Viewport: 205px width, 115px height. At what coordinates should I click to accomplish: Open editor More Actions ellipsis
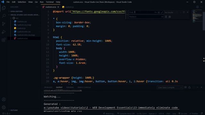tap(201, 7)
